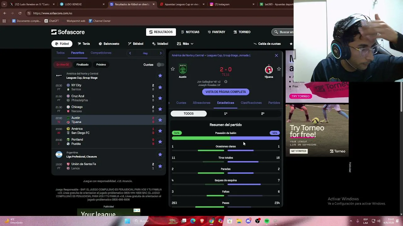Go back in browser history

coord(5,13)
